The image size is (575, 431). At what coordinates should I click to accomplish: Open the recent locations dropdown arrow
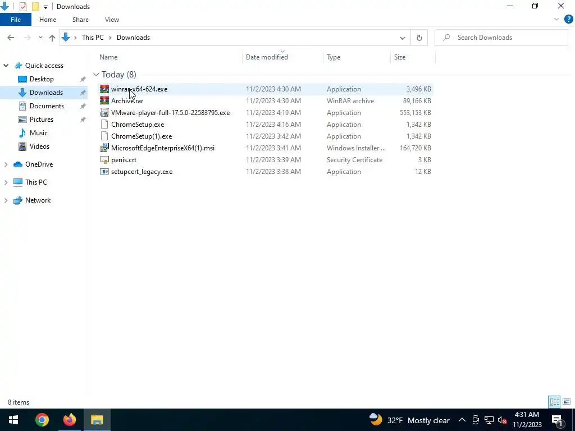pos(40,38)
